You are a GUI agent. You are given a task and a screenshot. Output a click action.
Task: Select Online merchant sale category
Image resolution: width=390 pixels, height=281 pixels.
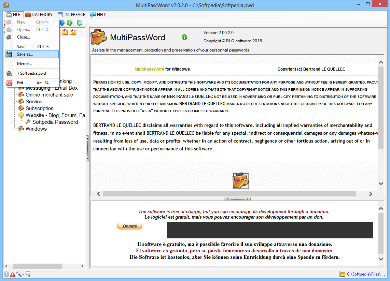[49, 95]
